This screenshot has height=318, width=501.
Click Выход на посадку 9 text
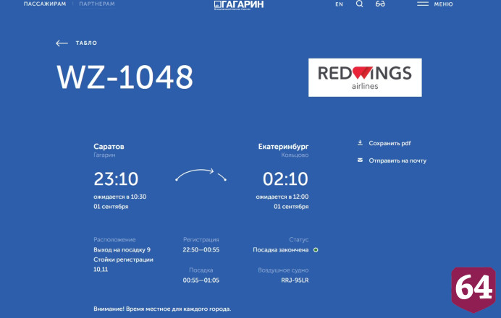[x=122, y=250]
